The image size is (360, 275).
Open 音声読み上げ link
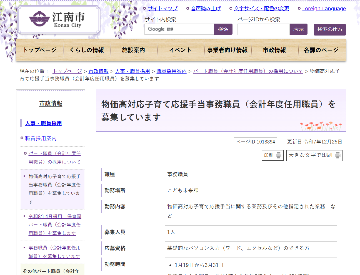point(206,9)
